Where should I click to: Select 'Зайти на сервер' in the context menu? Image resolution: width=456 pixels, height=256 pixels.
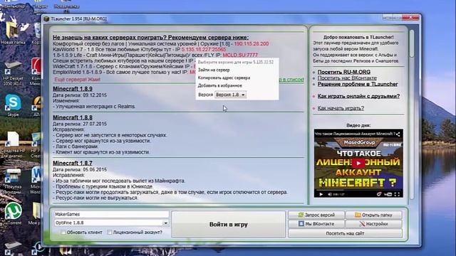click(214, 70)
